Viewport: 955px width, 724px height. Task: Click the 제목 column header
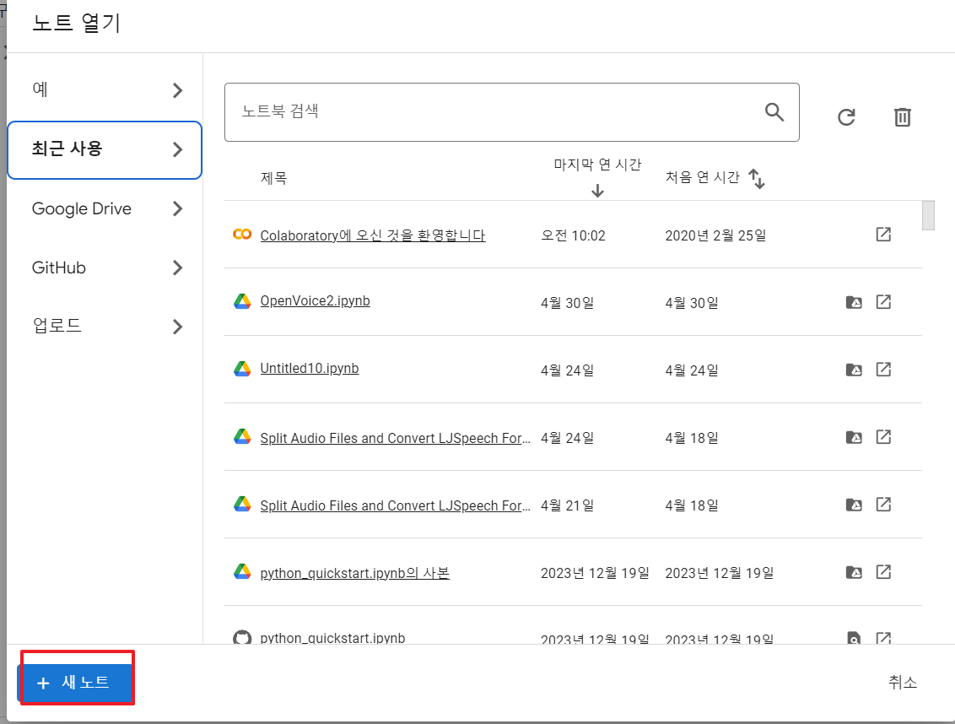[273, 178]
